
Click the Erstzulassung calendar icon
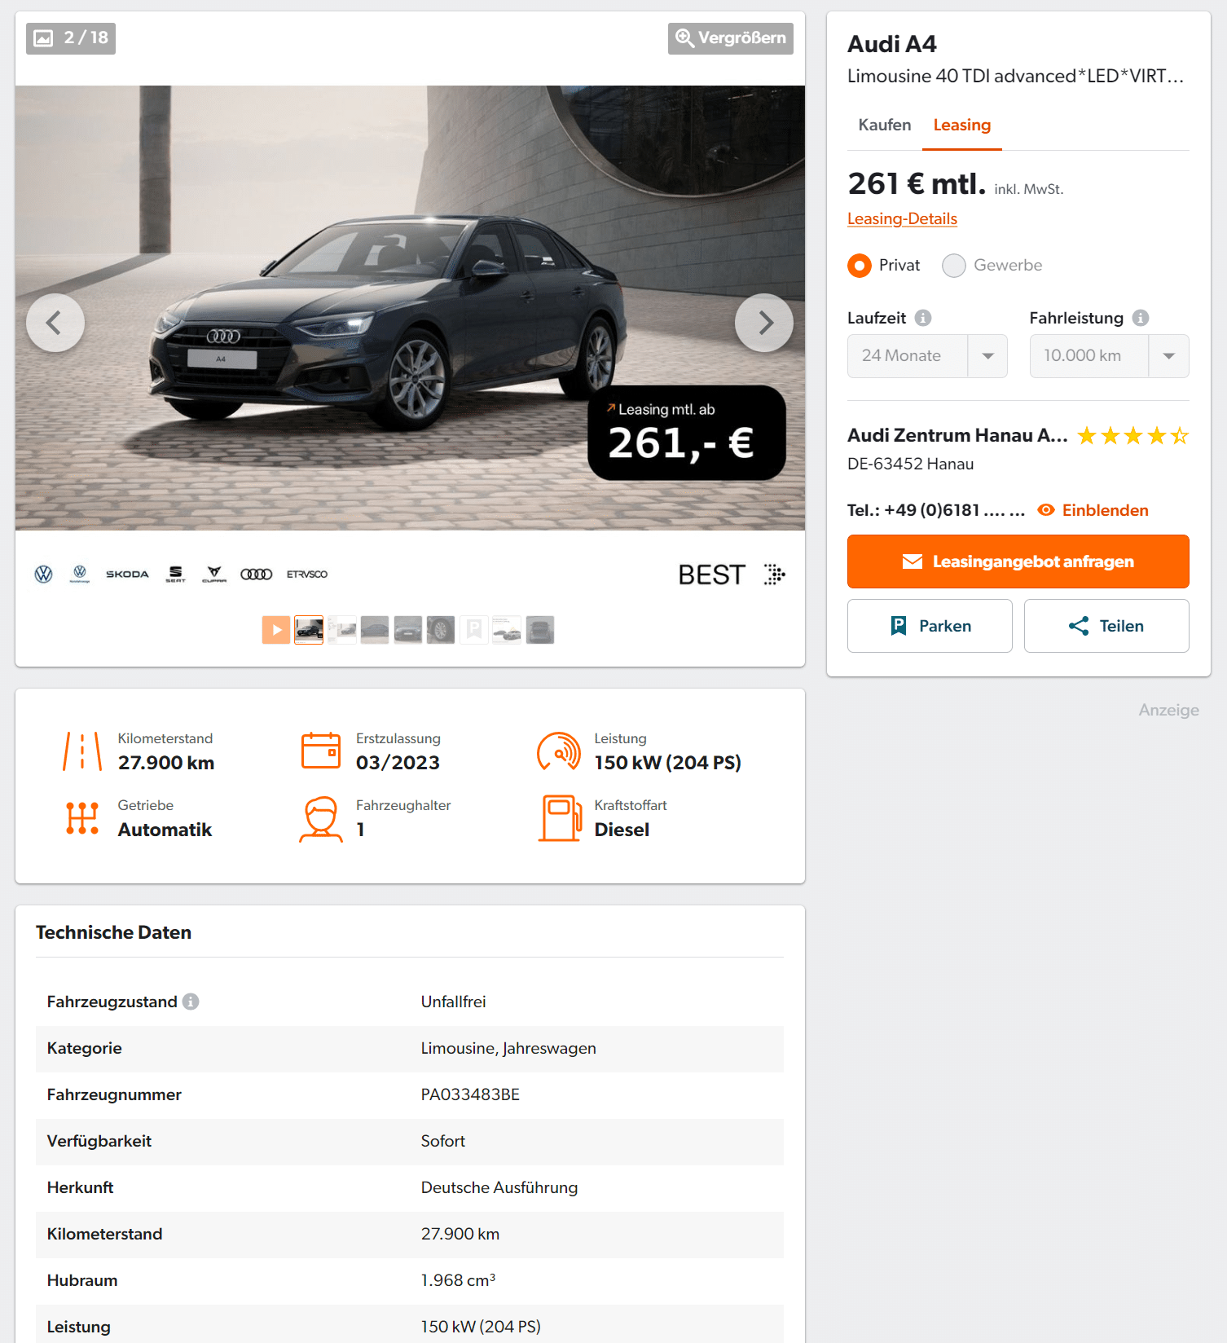(321, 751)
